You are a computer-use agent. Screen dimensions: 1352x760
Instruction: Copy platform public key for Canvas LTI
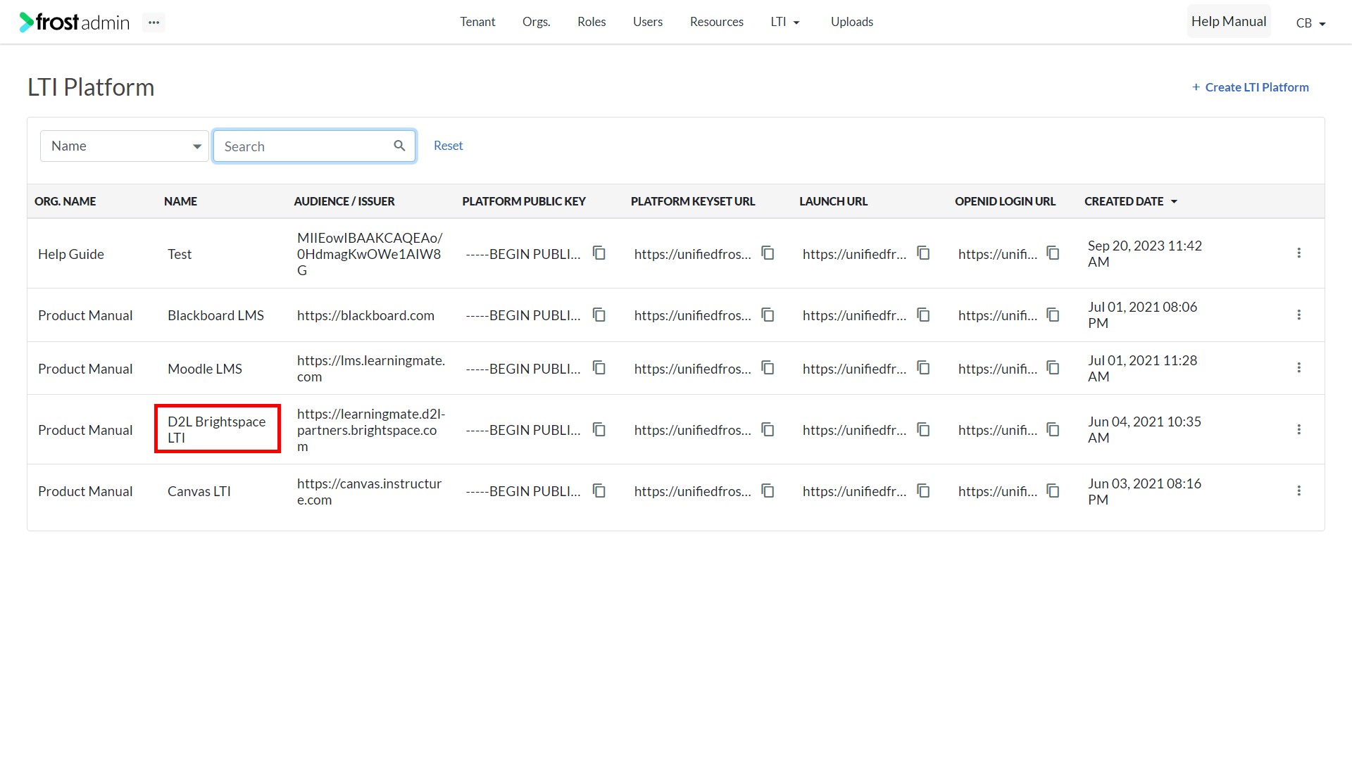click(x=599, y=490)
